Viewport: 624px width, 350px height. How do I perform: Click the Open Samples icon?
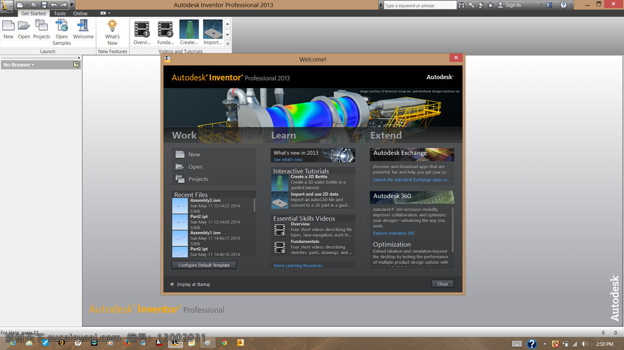pos(62,25)
